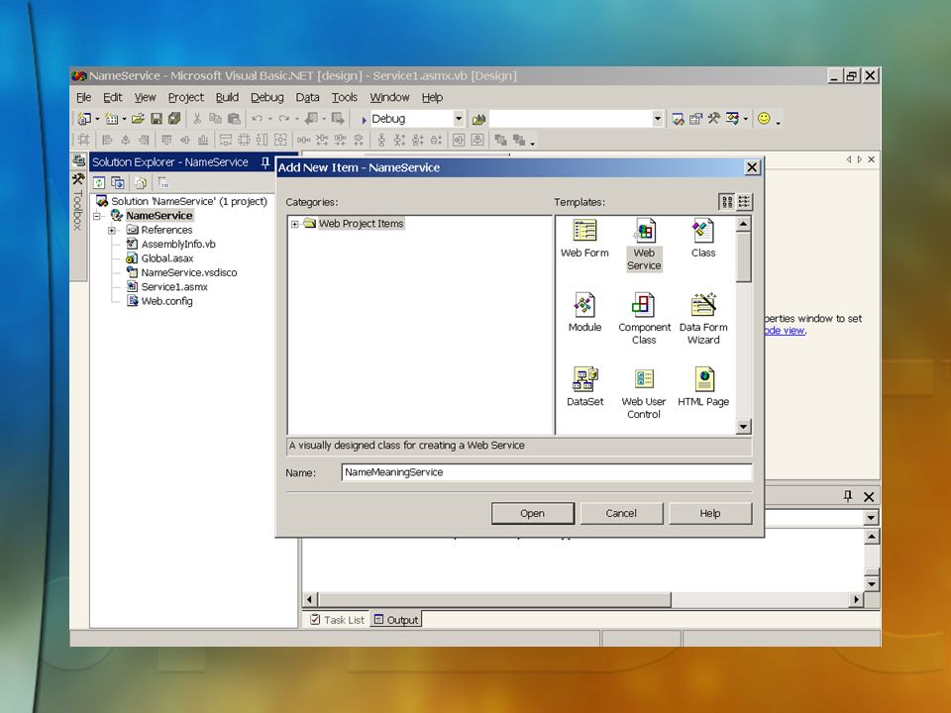Open Solution Explorer from the main toolbar
This screenshot has height=713, width=951.
point(678,119)
